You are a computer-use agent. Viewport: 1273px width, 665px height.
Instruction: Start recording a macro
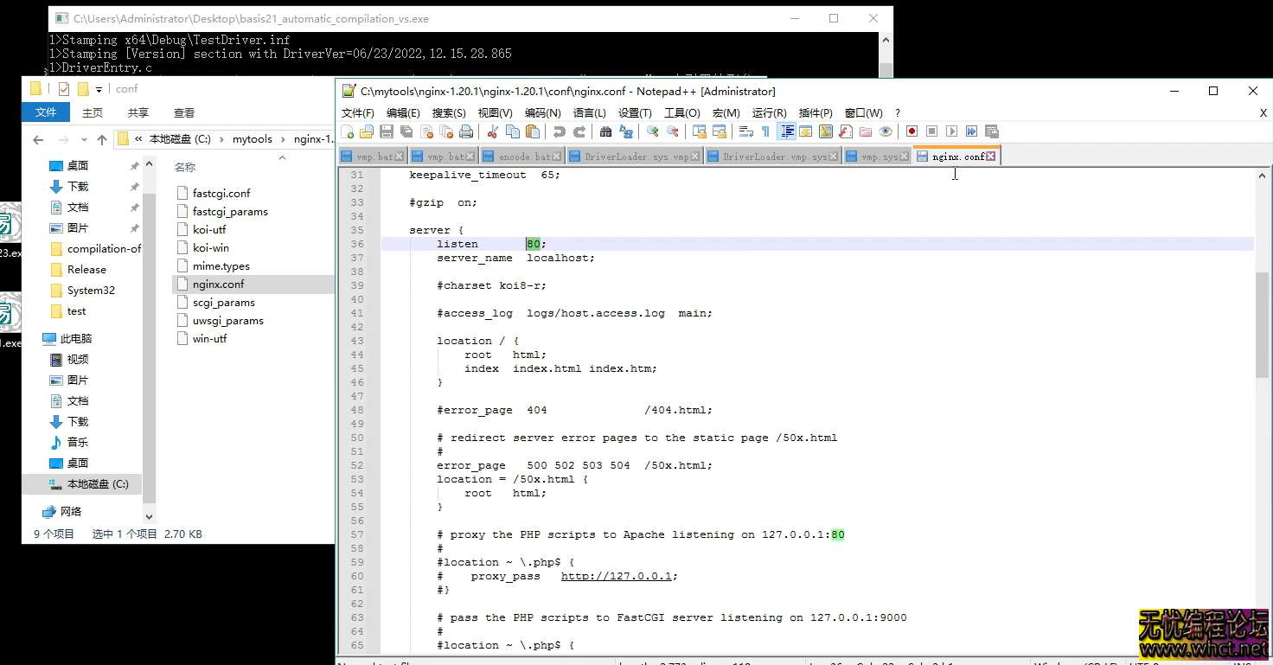pyautogui.click(x=911, y=131)
